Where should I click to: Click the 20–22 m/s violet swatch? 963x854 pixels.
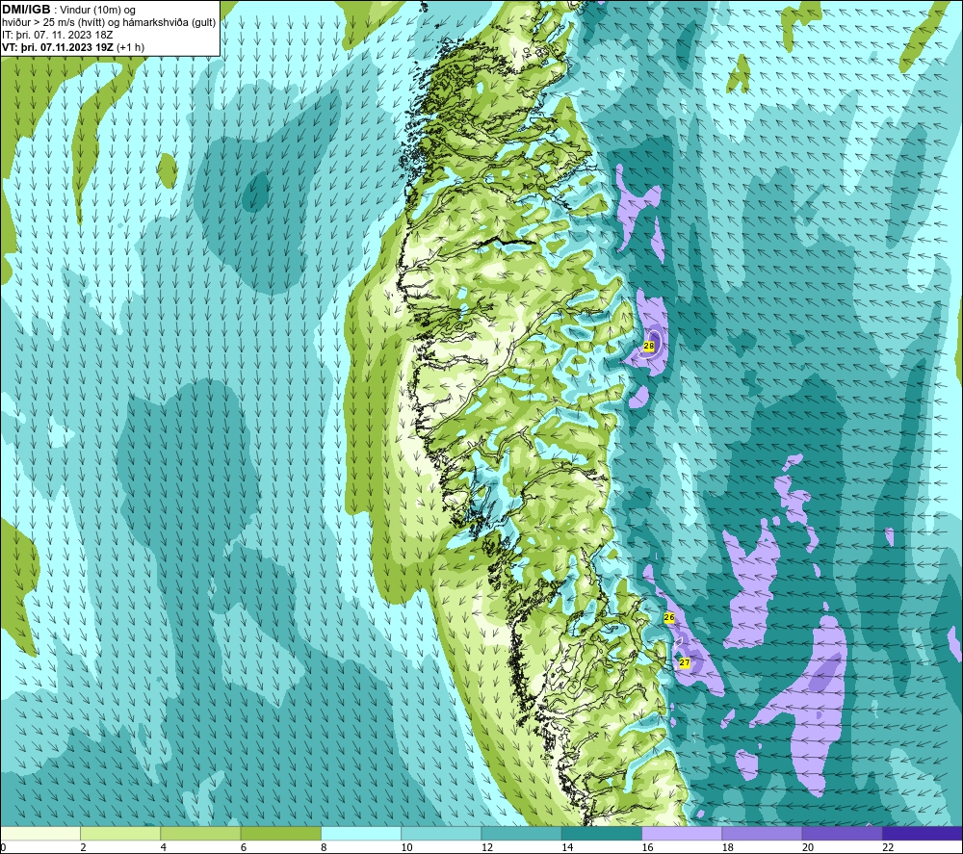(842, 834)
